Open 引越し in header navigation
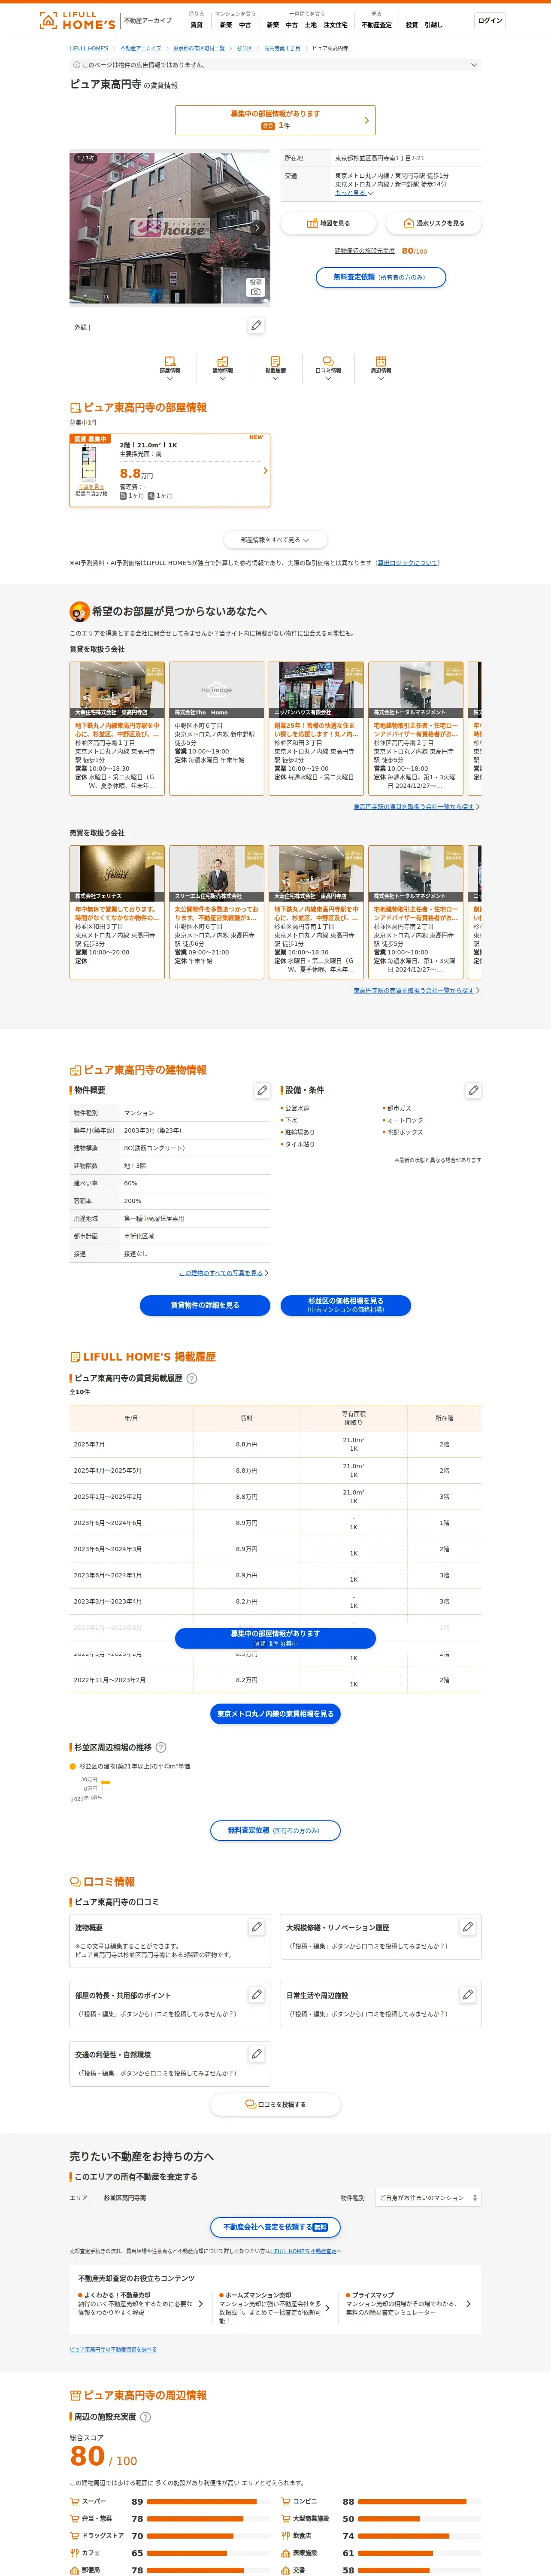 point(433,25)
